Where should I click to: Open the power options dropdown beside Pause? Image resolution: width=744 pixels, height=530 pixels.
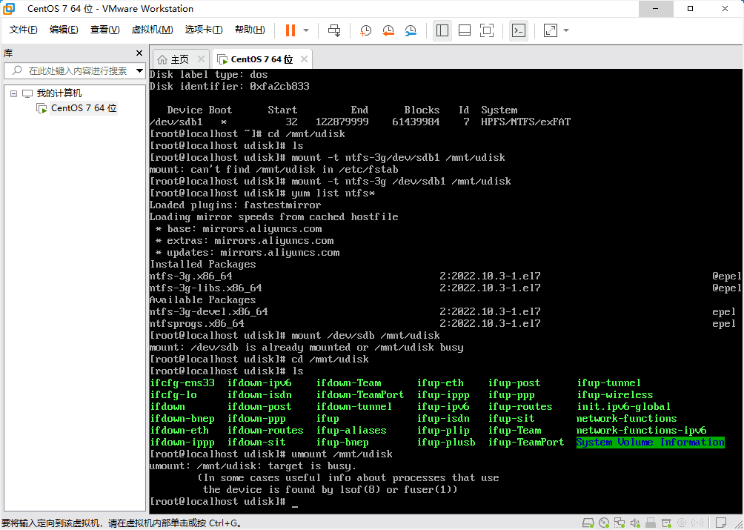click(306, 30)
